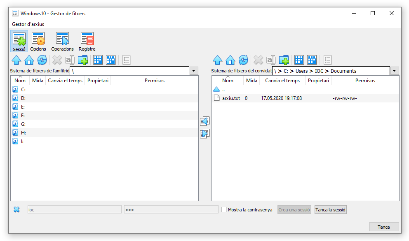
Task: Expand the guest path dropdown
Action: point(395,71)
